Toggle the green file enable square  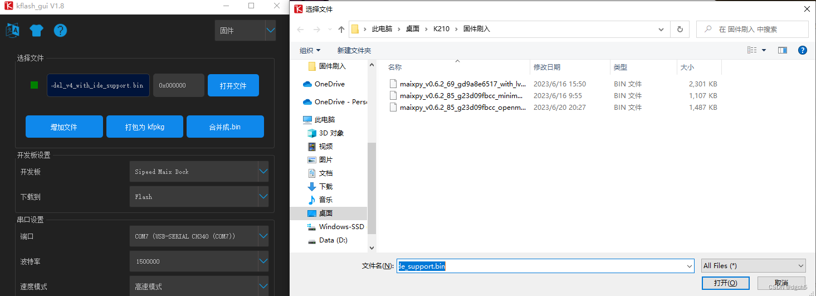tap(35, 85)
